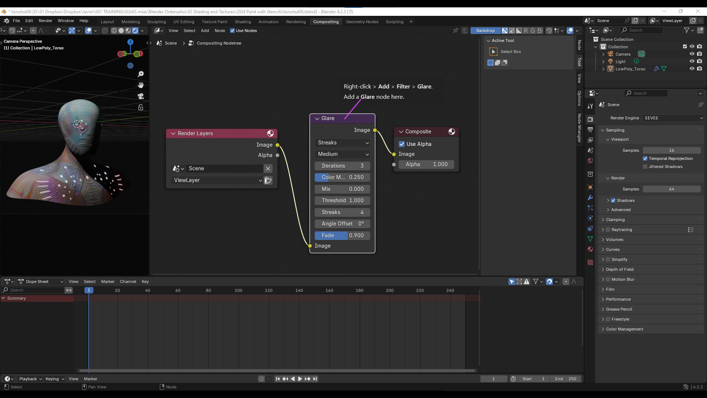Select rendered viewport shading
The image size is (707, 398).
[135, 31]
